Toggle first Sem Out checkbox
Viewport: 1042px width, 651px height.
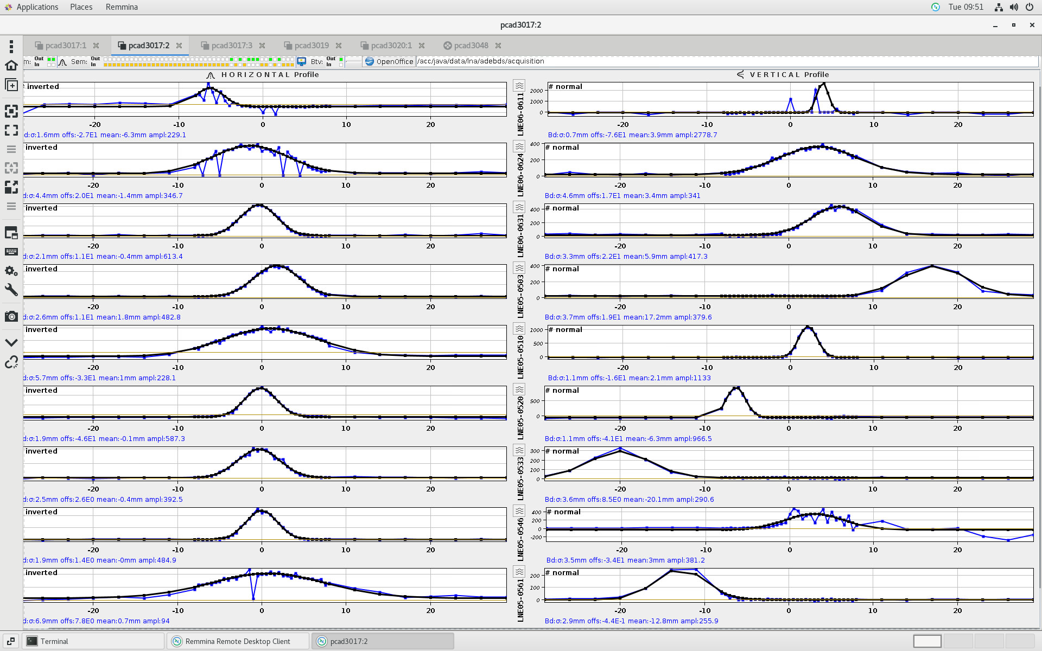point(106,59)
